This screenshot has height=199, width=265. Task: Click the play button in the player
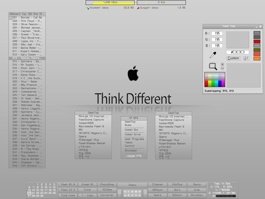pyautogui.click(x=129, y=191)
